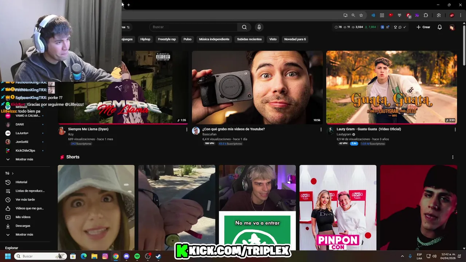The image size is (466, 262).
Task: Click the sparkle icon in the stats bar
Action: [x=405, y=27]
